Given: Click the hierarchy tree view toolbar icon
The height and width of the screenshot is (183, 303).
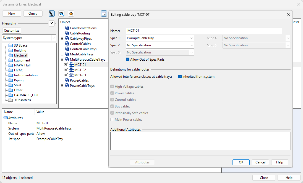Looking at the screenshot, I should tap(51, 14).
